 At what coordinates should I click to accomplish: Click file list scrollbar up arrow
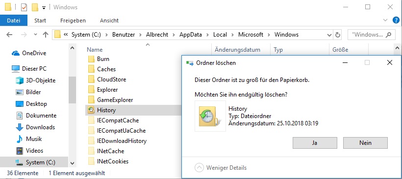click(397, 48)
